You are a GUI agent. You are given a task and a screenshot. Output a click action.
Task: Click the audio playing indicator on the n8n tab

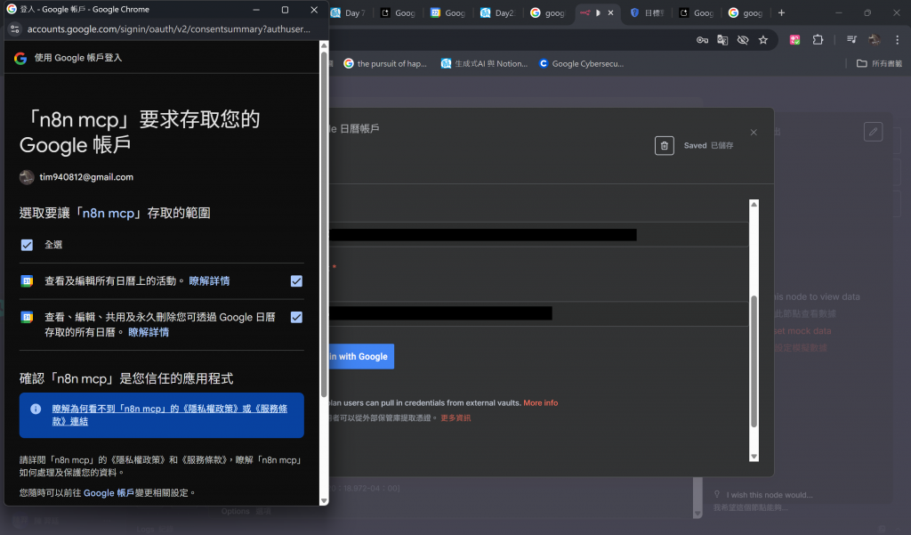pos(598,12)
